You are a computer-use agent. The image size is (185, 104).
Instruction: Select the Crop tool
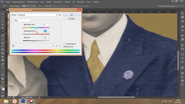pos(3,28)
